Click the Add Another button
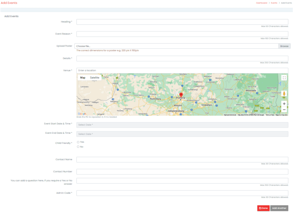 click(279, 208)
